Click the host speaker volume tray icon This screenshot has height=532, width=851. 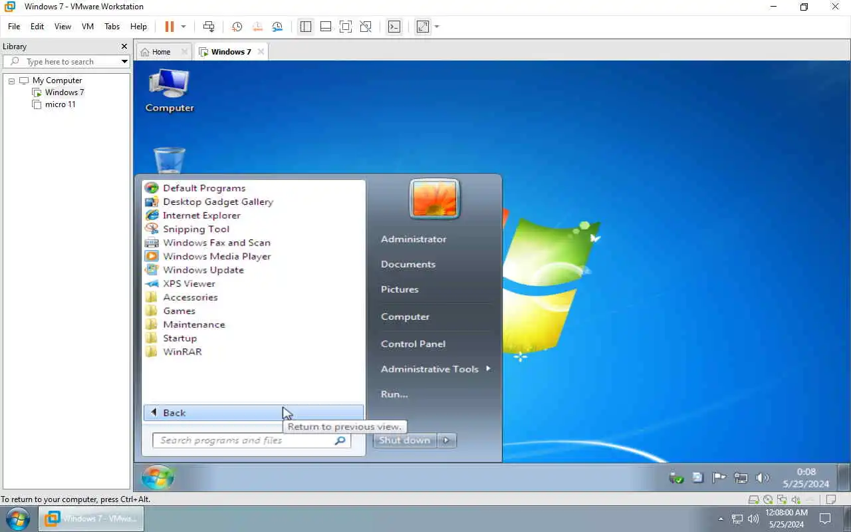[x=753, y=519]
